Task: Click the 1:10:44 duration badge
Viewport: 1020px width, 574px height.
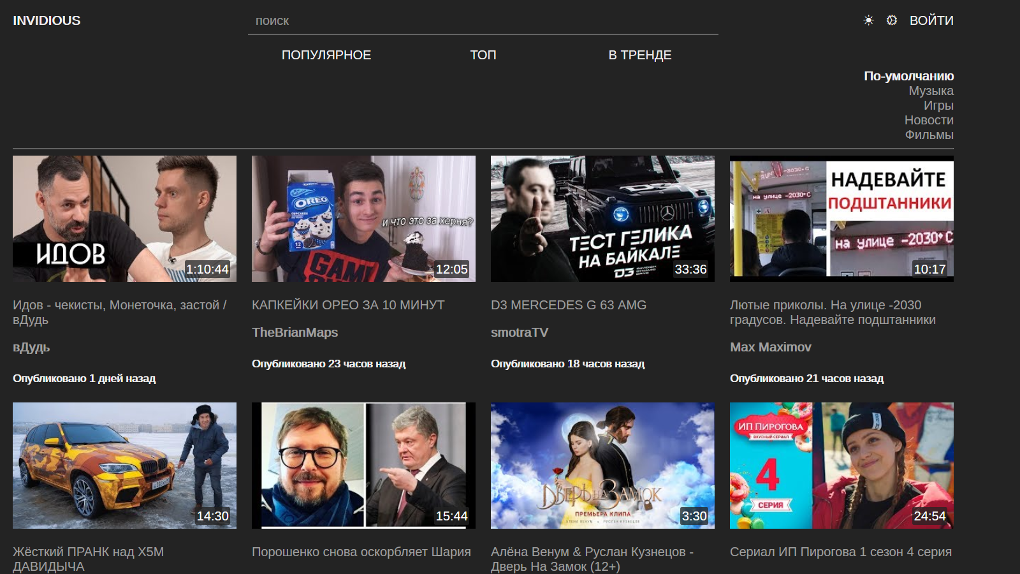Action: coord(207,269)
